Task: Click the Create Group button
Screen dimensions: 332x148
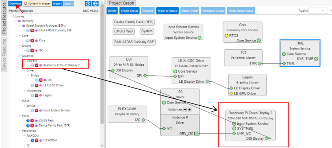Action: pos(130,11)
